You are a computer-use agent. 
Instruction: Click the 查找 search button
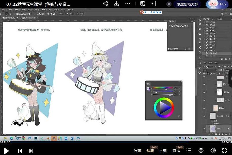[176, 151]
